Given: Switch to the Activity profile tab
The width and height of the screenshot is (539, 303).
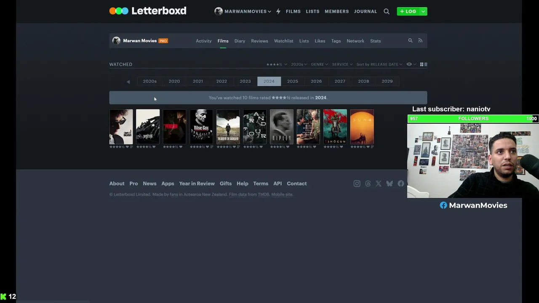Looking at the screenshot, I should (x=203, y=41).
